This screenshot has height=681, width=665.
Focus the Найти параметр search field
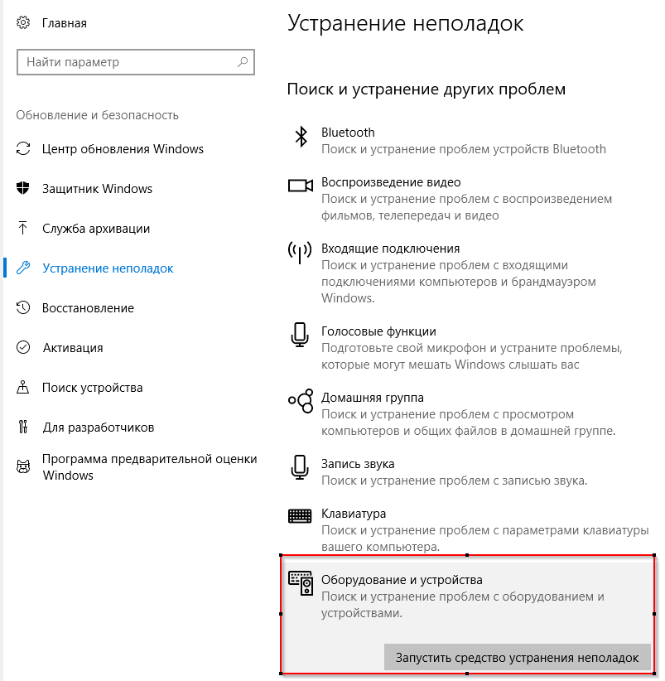coord(136,62)
